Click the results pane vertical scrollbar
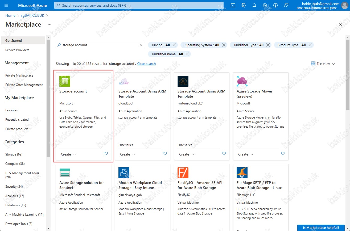Image resolution: width=350 pixels, height=231 pixels. (348, 74)
